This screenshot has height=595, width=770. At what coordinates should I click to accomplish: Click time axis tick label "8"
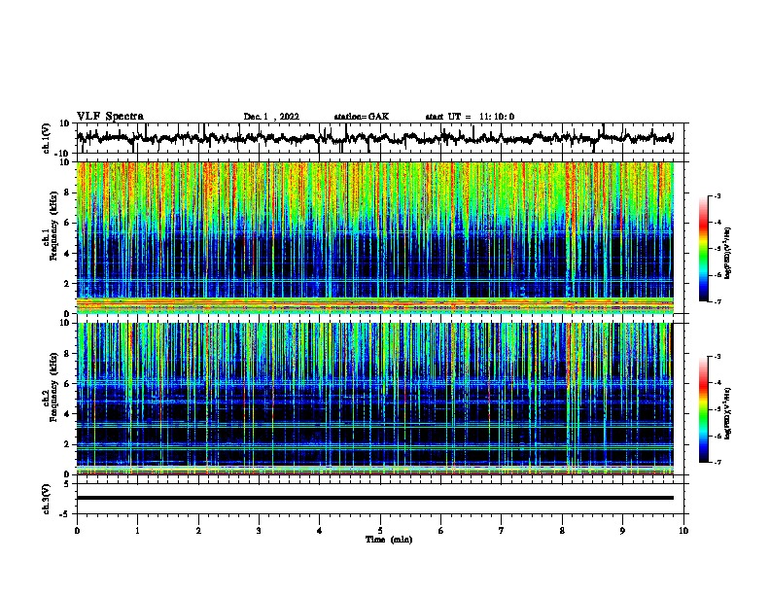562,531
